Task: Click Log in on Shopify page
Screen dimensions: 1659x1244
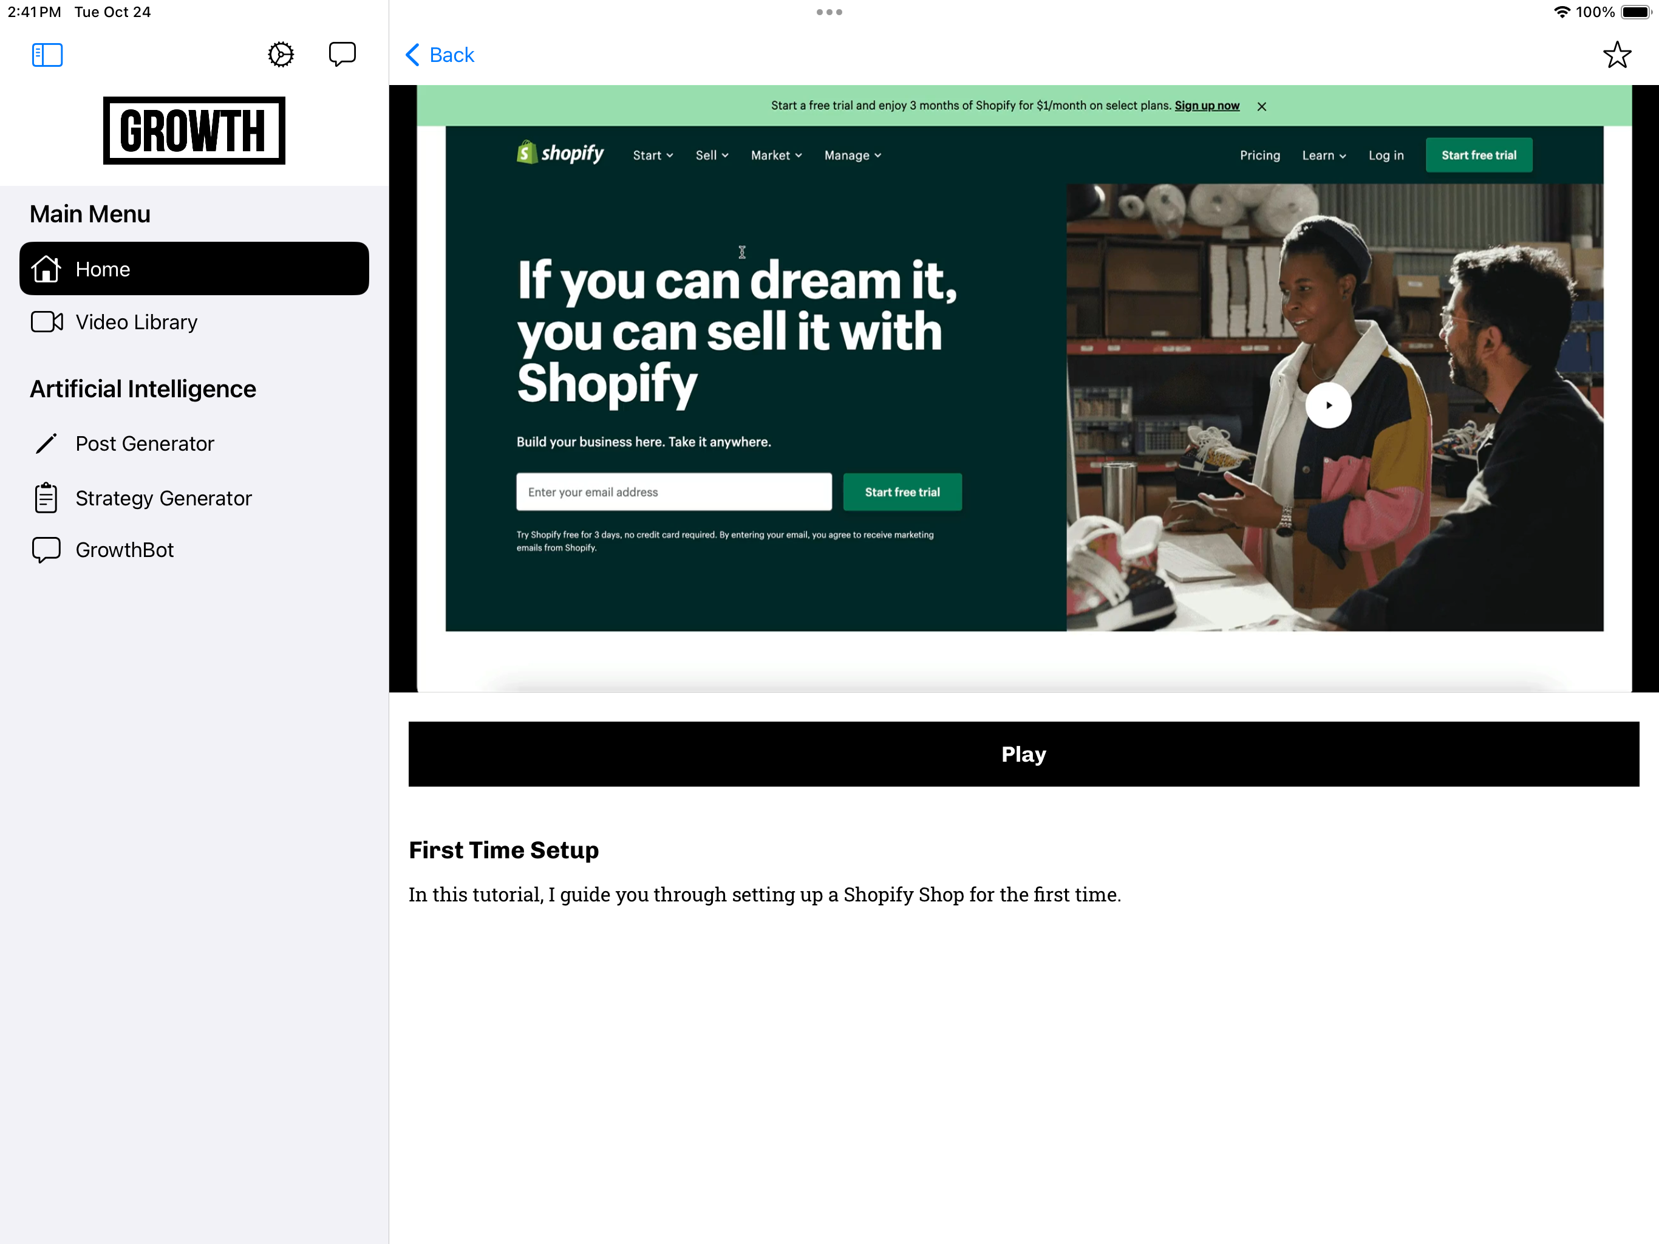Action: (x=1385, y=155)
